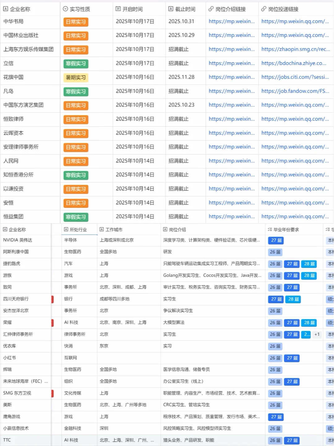
Task: Open 立信 bdochina.zhiye application link
Action: [x=294, y=63]
